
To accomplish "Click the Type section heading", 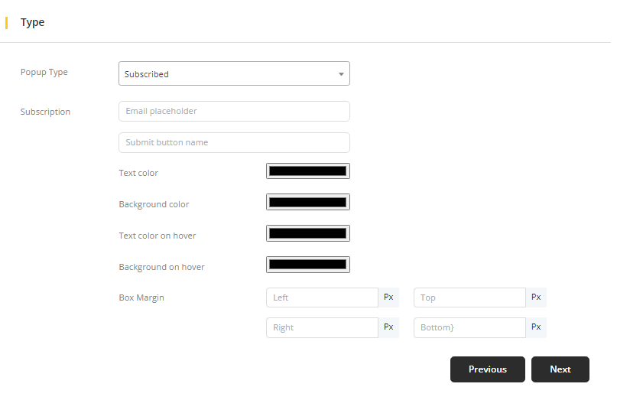I will [x=33, y=23].
